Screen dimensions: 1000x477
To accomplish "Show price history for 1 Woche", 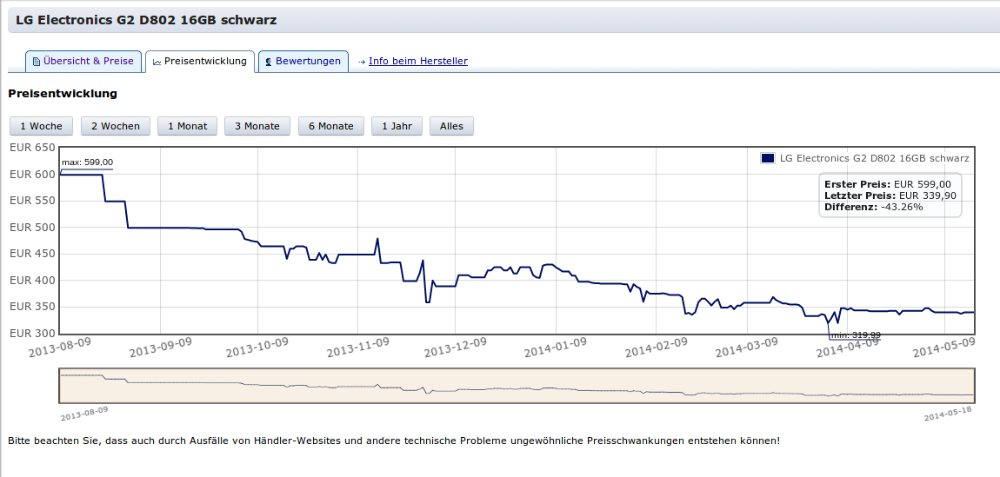I will (41, 126).
